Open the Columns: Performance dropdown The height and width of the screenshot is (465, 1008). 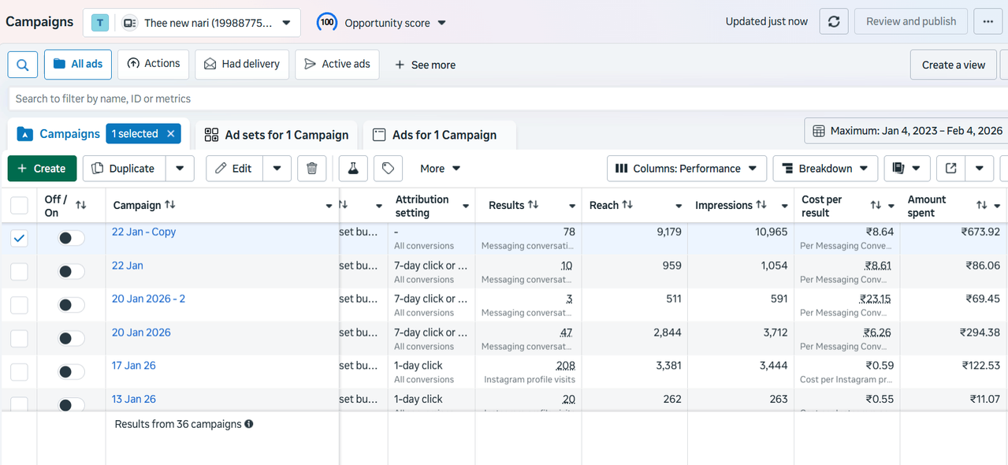point(686,168)
